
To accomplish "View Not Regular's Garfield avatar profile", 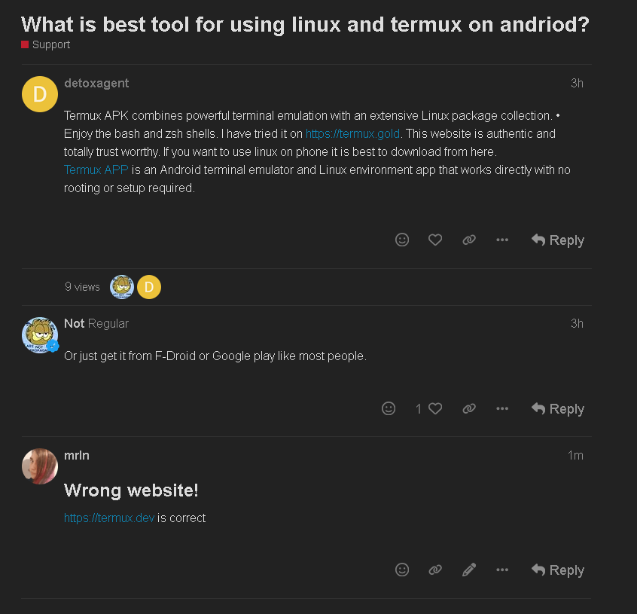I will (x=40, y=335).
